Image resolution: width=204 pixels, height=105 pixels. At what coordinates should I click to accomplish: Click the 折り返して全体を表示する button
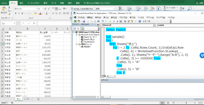coord(82,9)
